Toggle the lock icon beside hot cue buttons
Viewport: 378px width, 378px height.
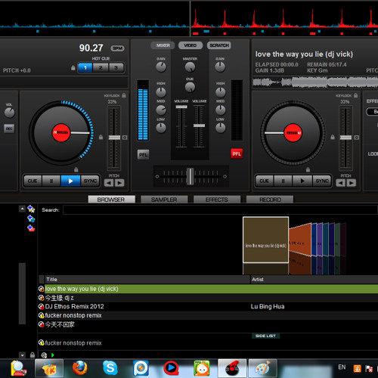point(73,68)
